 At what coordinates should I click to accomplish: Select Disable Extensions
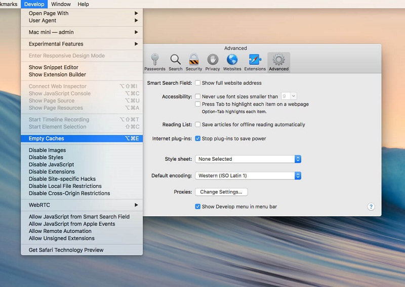(x=82, y=172)
